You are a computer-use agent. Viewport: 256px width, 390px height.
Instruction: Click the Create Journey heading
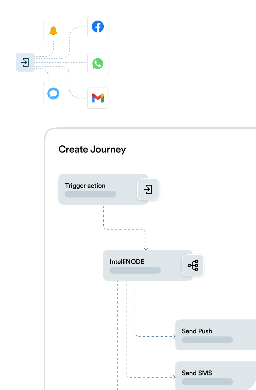tap(92, 149)
